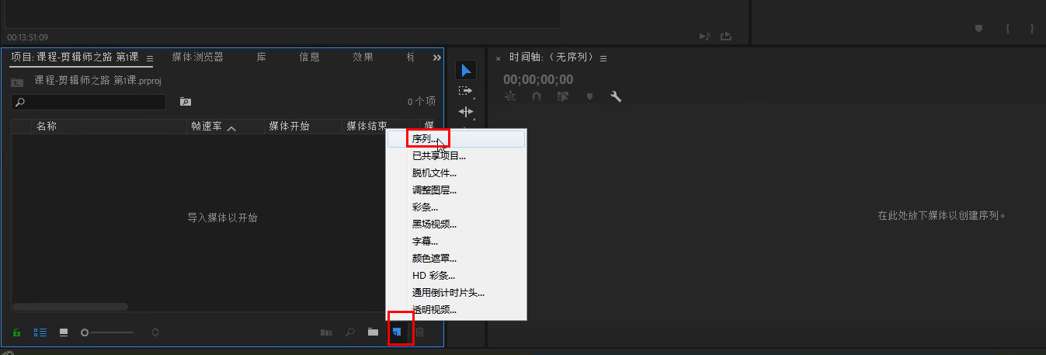
Task: Toggle insert sequences as nests icon
Action: 510,96
